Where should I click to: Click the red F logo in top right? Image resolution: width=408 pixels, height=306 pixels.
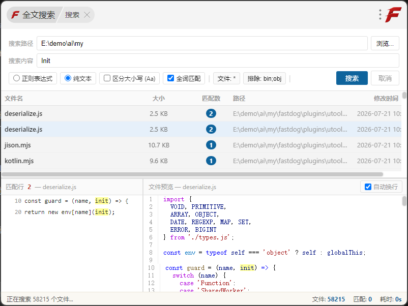pyautogui.click(x=393, y=15)
